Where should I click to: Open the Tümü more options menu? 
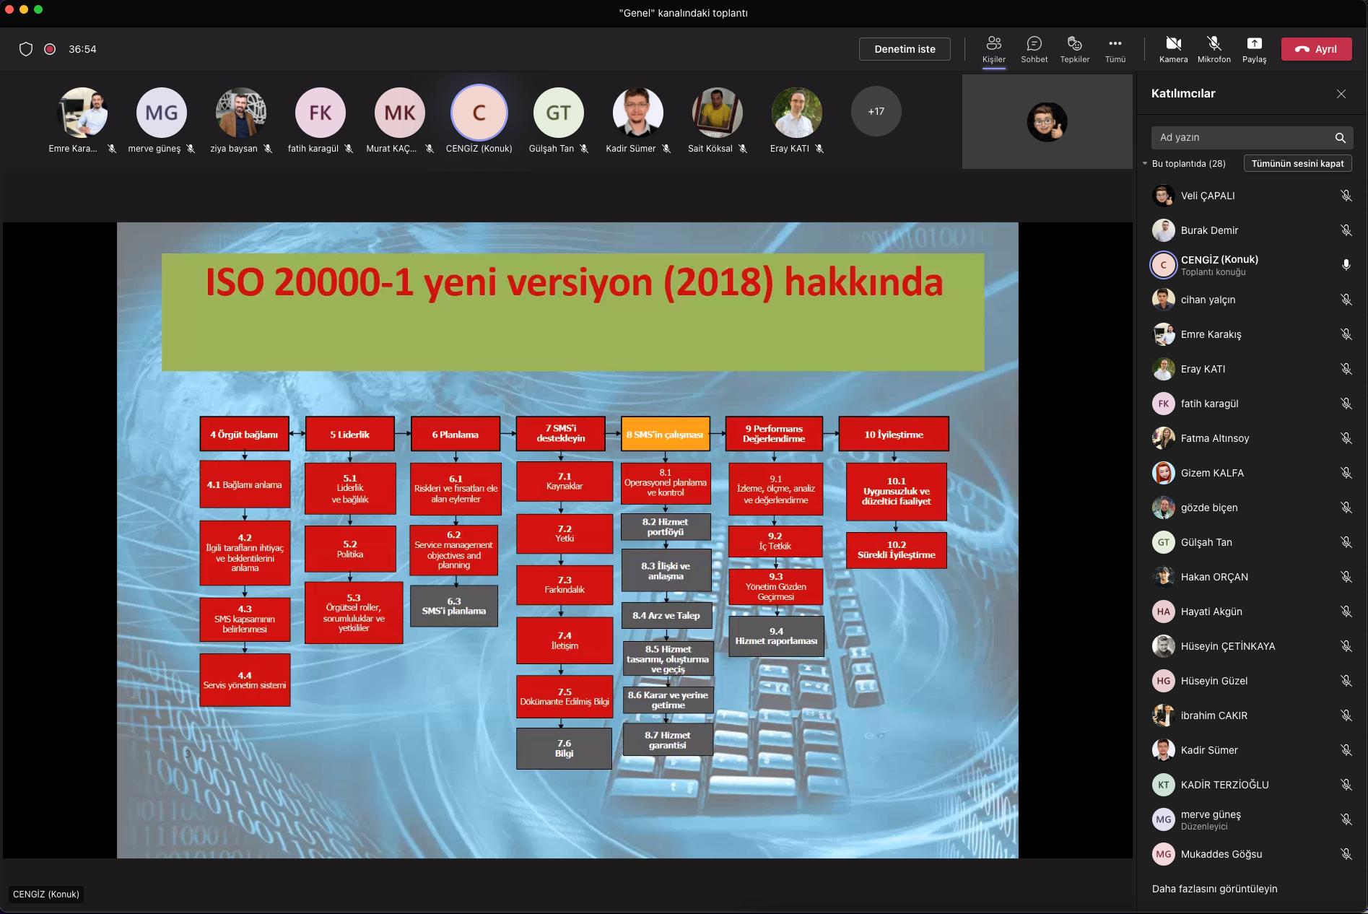[x=1115, y=45]
